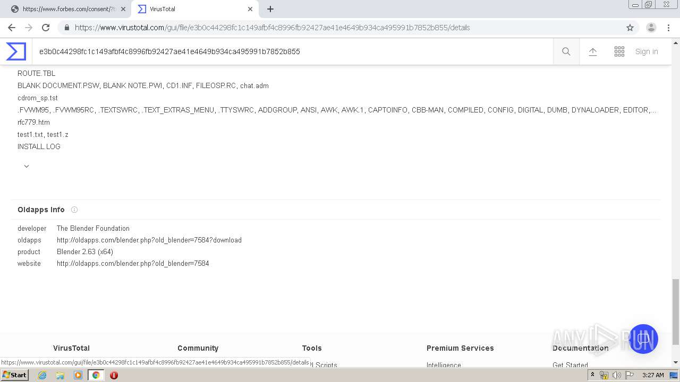Click the Community footer heading
Viewport: 680px width, 382px height.
click(198, 348)
